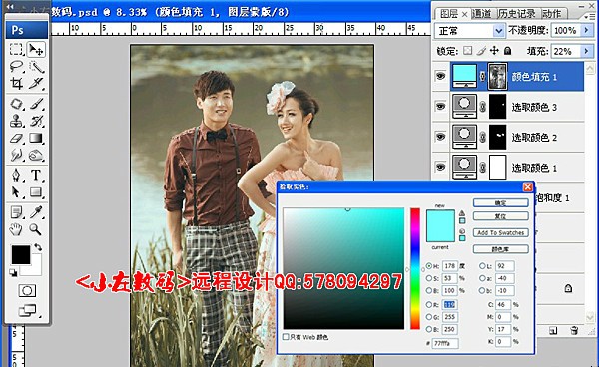599x367 pixels.
Task: Select the Dodge tool
Action: [36, 155]
